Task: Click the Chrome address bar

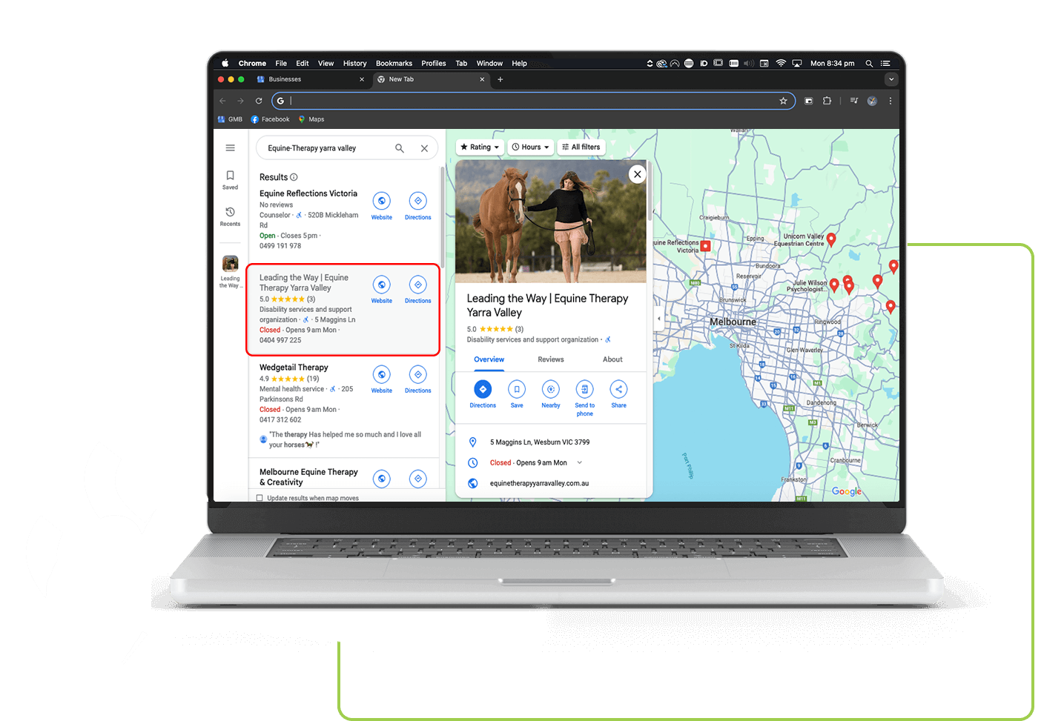Action: click(x=533, y=101)
